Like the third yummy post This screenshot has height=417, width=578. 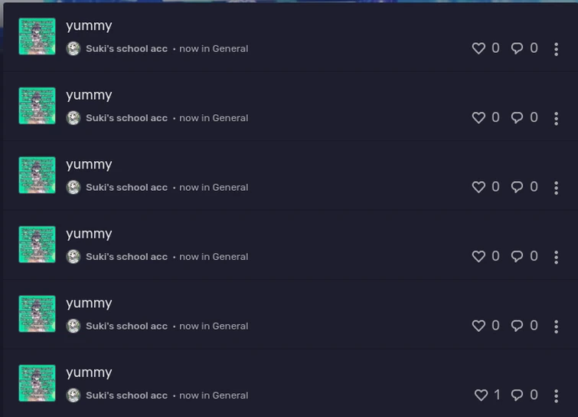[x=478, y=187]
